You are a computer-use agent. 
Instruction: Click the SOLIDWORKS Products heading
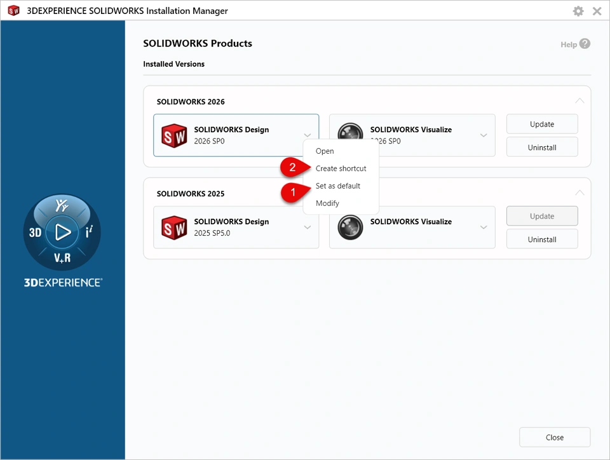198,44
